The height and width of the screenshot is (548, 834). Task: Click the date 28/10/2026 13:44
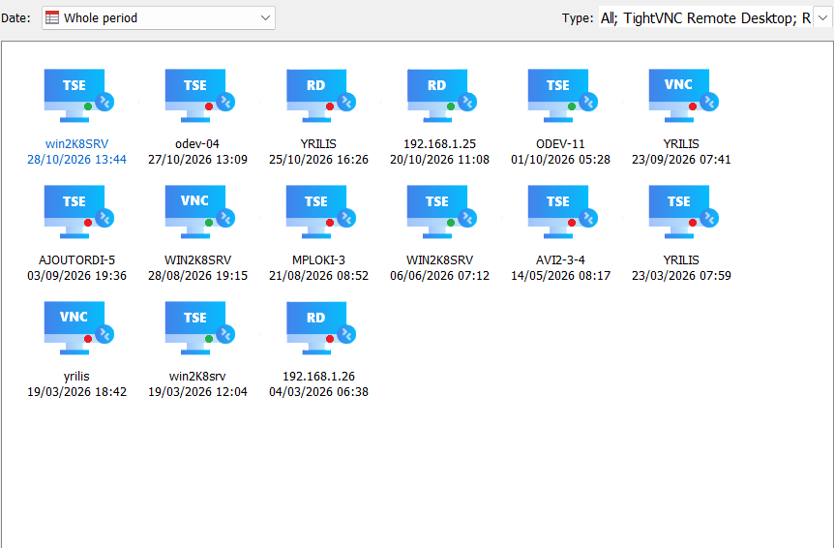click(76, 160)
